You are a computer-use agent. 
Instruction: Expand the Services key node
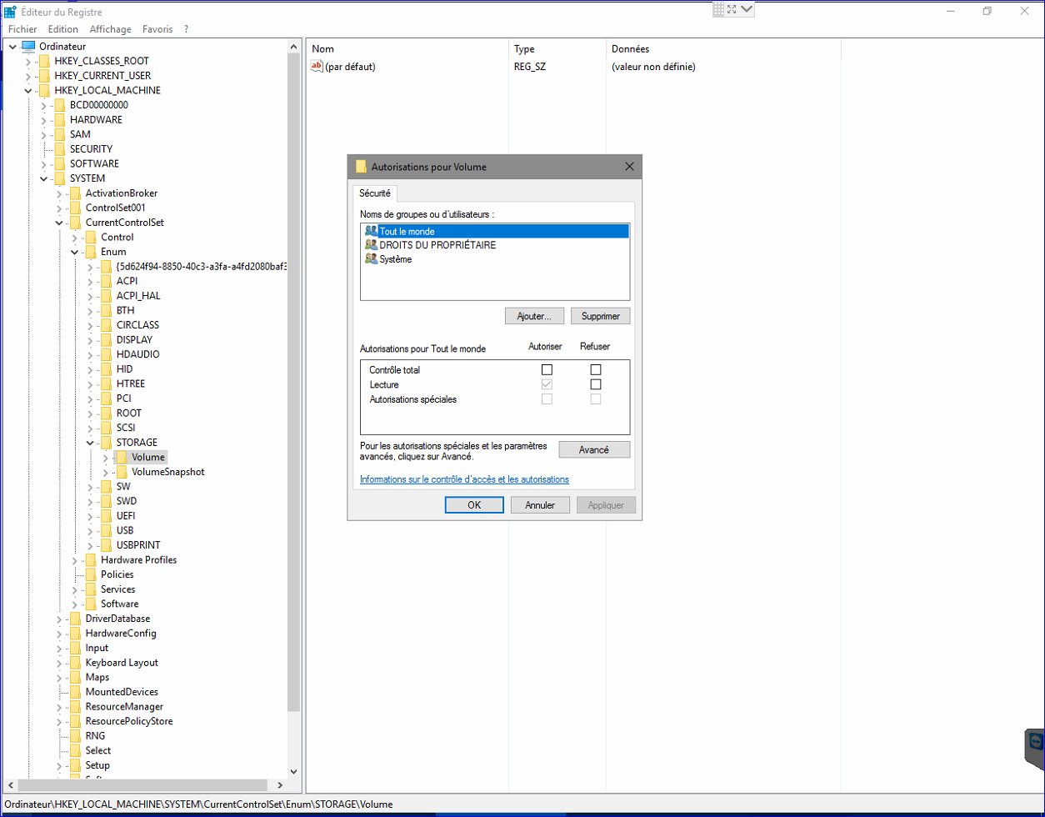click(x=75, y=589)
